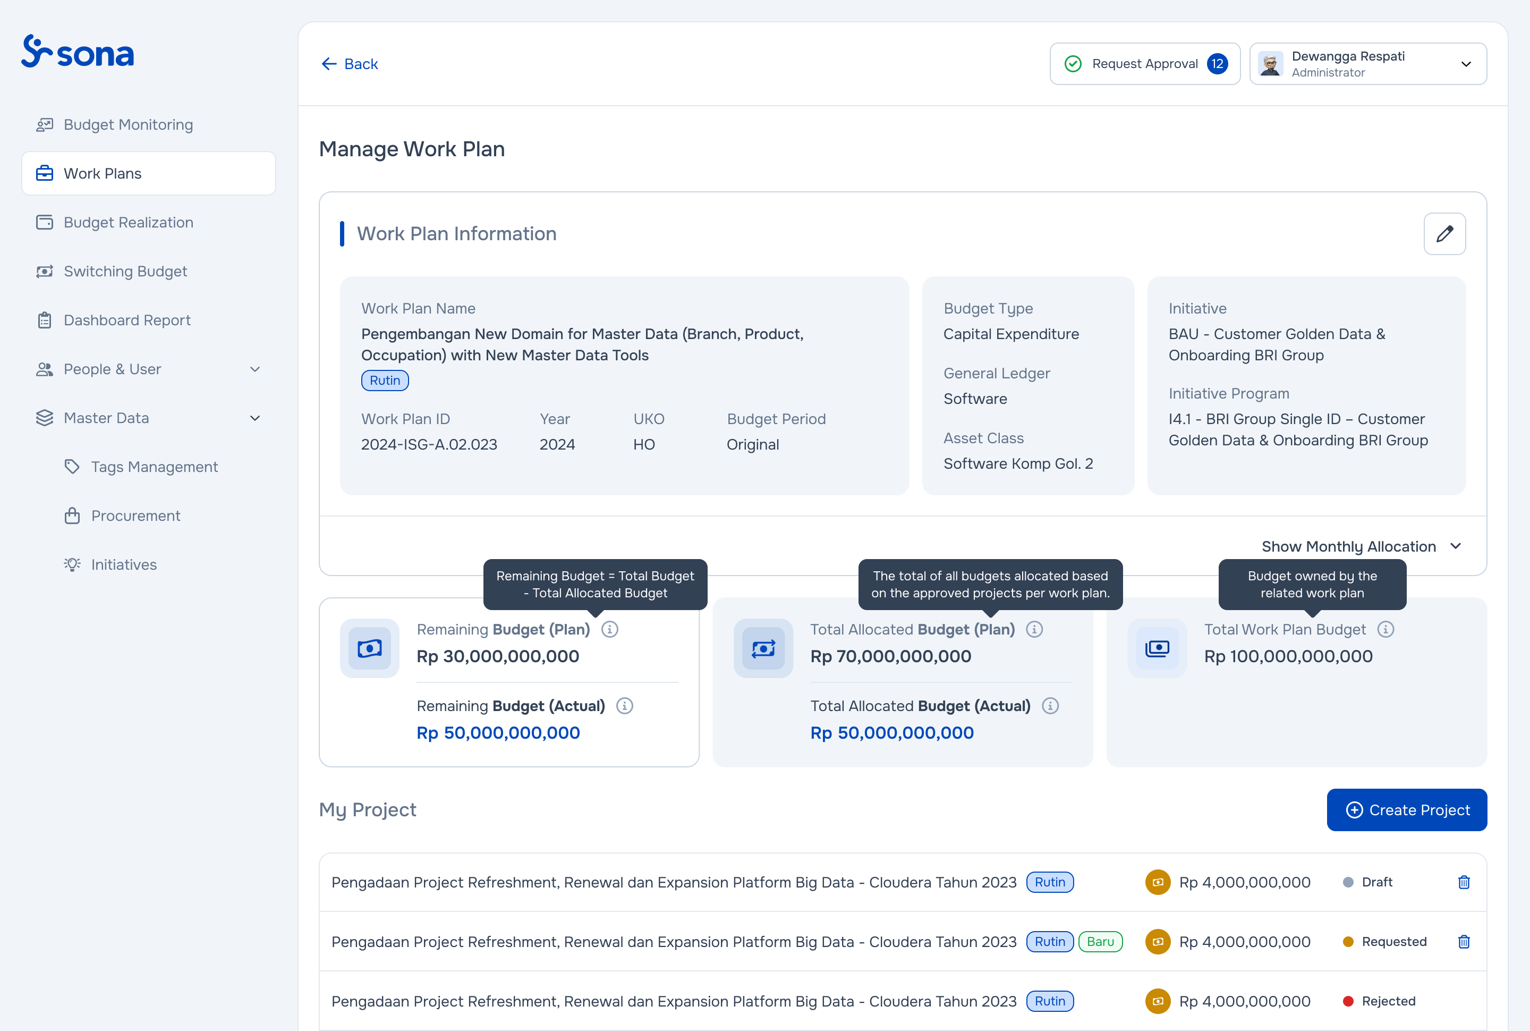Screen dimensions: 1530x1031
Task: Open Budget Monitoring menu item
Action: click(149, 125)
